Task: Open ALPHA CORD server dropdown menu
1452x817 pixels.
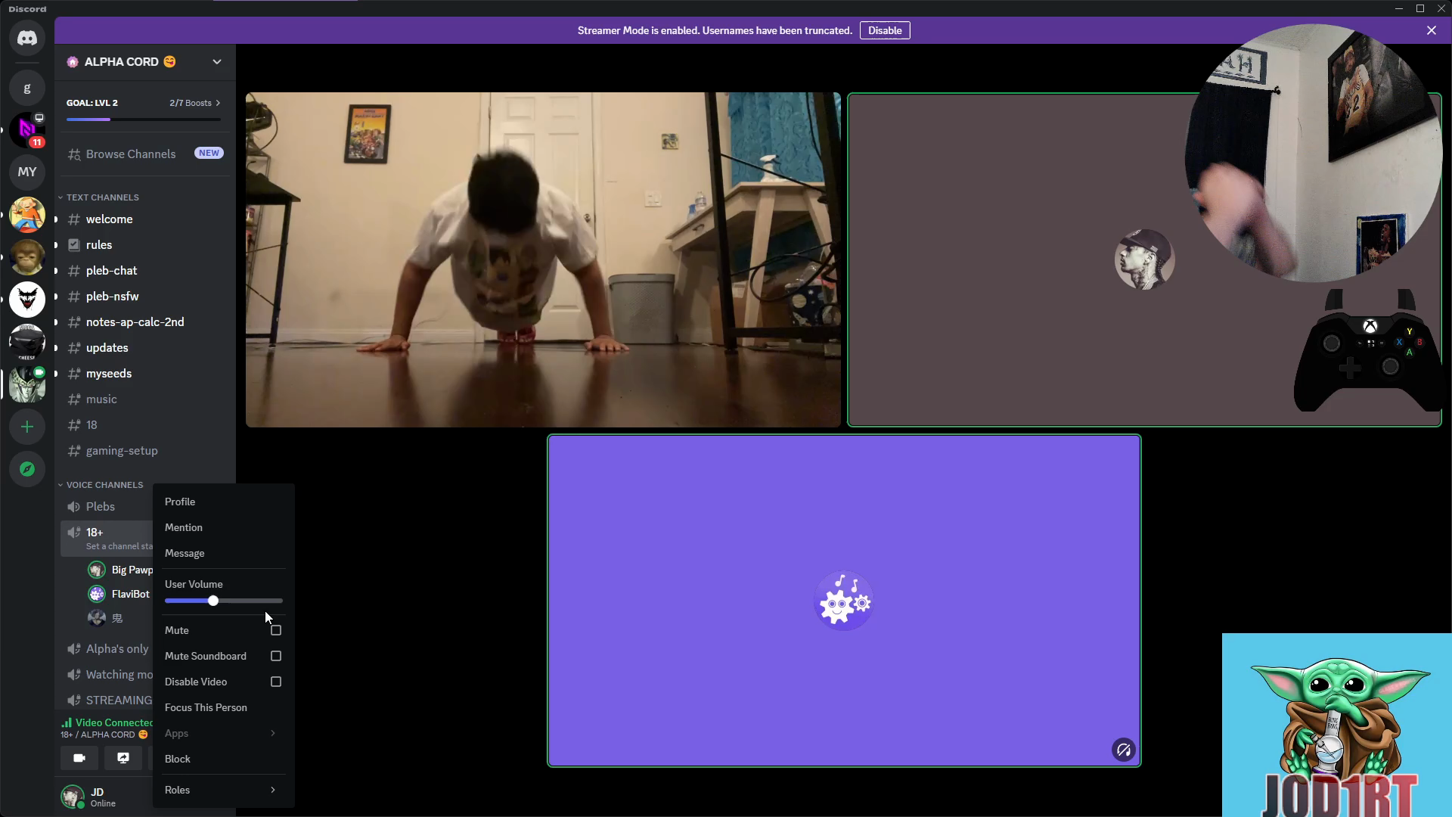Action: (217, 62)
